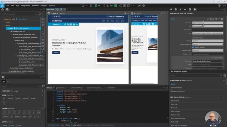The height and width of the screenshot is (127, 227).
Task: Open dropdown arrow next to page views icon
Action: [x=99, y=6]
